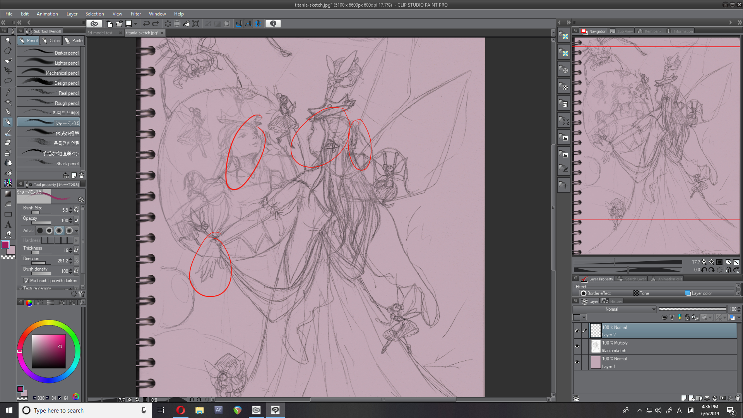The height and width of the screenshot is (418, 743).
Task: Toggle visibility of Layer 1
Action: coord(577,362)
